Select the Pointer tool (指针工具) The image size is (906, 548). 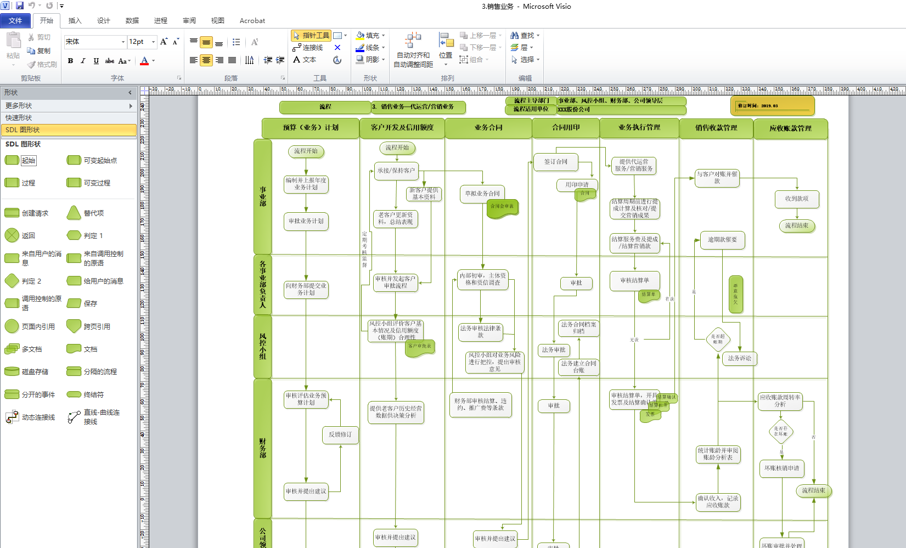tap(311, 36)
